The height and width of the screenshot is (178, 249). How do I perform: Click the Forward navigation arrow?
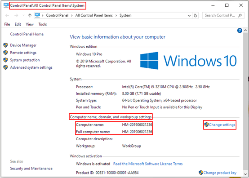[16, 15]
